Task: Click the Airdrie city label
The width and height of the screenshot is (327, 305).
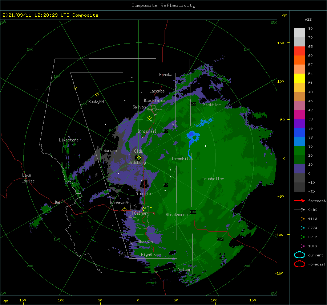Action: click(143, 194)
